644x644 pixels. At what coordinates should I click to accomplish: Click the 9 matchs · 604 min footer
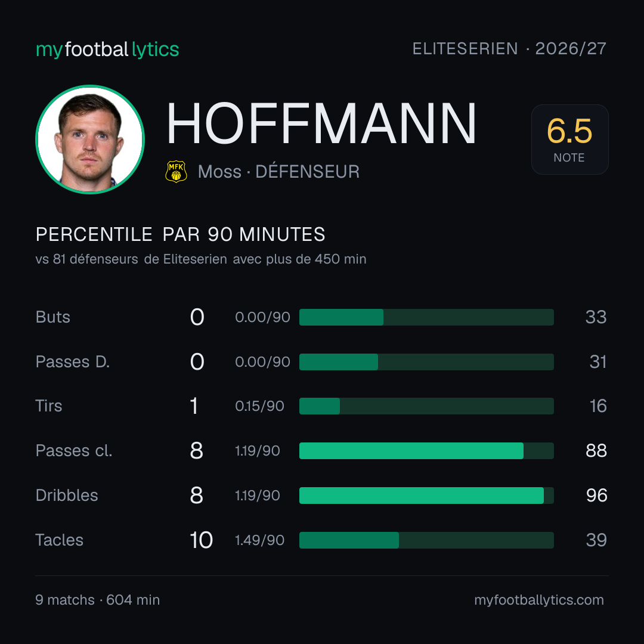98,600
